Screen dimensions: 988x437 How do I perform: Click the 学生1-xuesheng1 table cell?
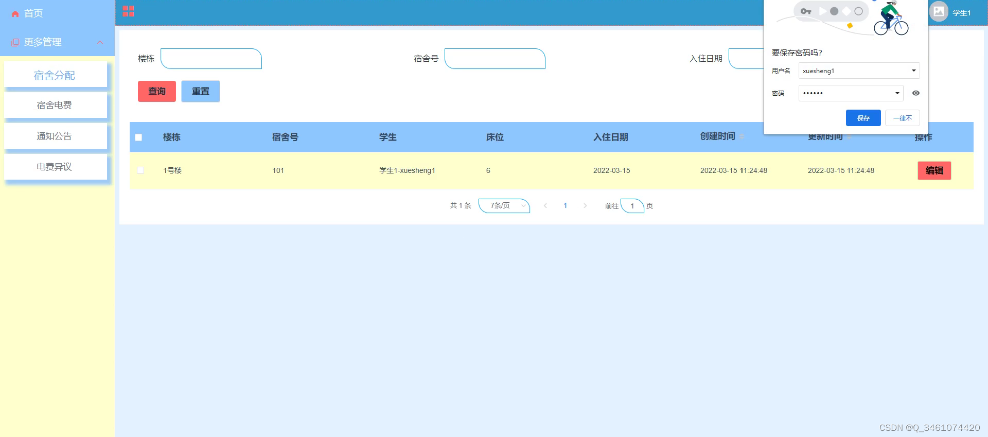click(407, 170)
